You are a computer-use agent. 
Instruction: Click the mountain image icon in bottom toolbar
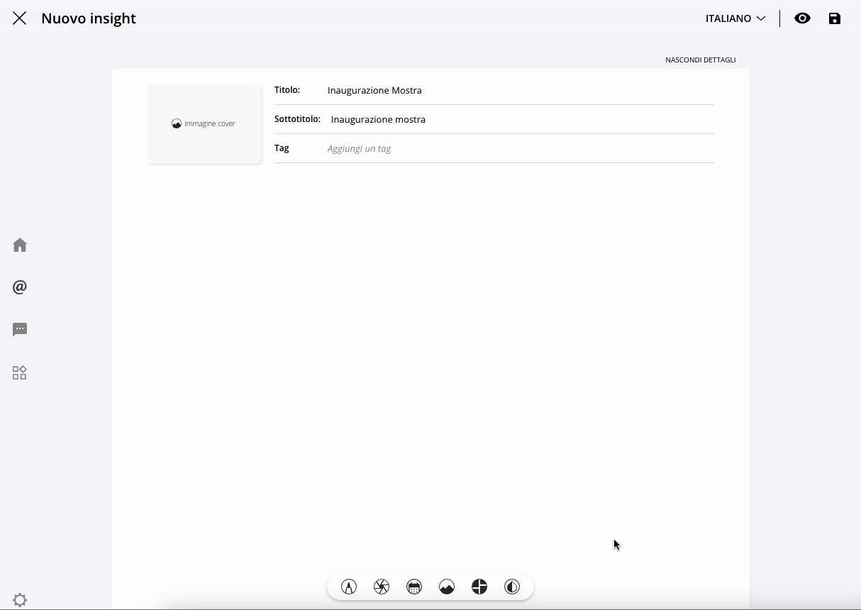(447, 587)
